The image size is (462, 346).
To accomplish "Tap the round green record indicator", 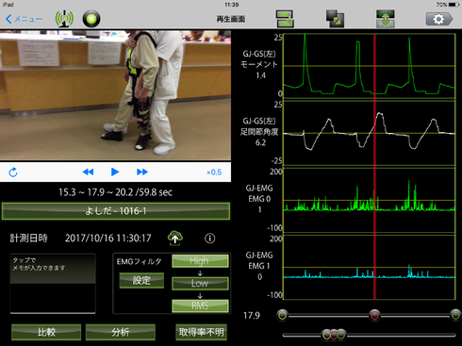I will pos(91,19).
